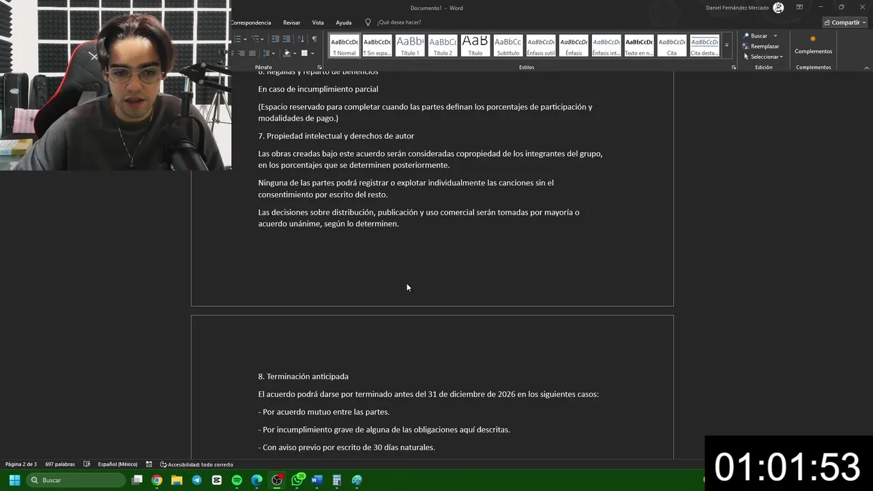Apply Énfasis intenso style
The width and height of the screenshot is (873, 491).
point(606,46)
